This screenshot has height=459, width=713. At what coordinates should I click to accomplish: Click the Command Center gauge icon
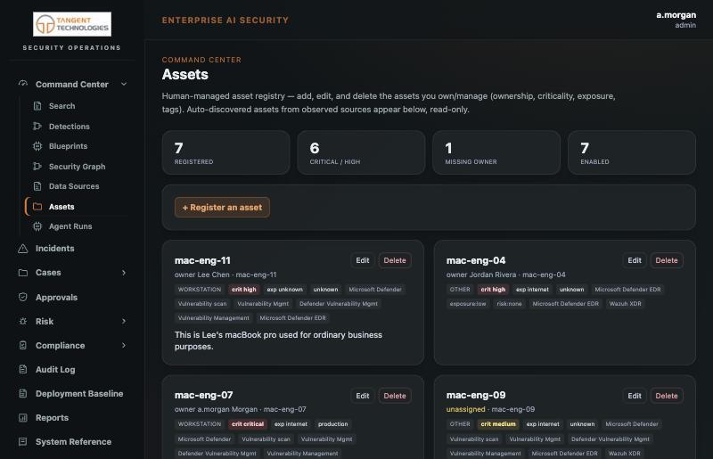(x=23, y=84)
